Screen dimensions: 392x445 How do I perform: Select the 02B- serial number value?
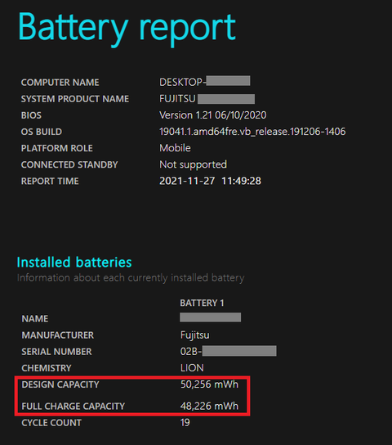[229, 351]
